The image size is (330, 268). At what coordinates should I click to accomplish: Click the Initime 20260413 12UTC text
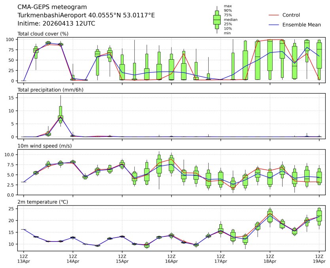pos(57,23)
